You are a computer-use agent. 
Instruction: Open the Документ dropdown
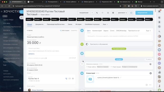tap(122, 13)
